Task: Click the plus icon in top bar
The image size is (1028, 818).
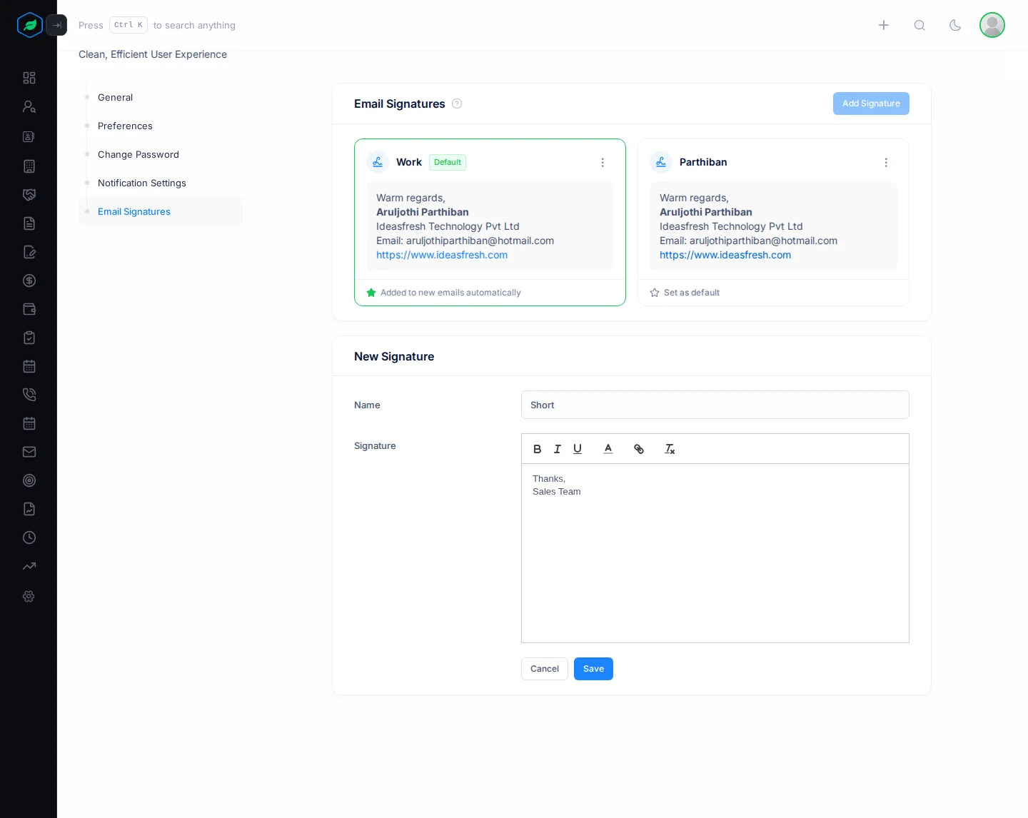Action: pyautogui.click(x=884, y=25)
